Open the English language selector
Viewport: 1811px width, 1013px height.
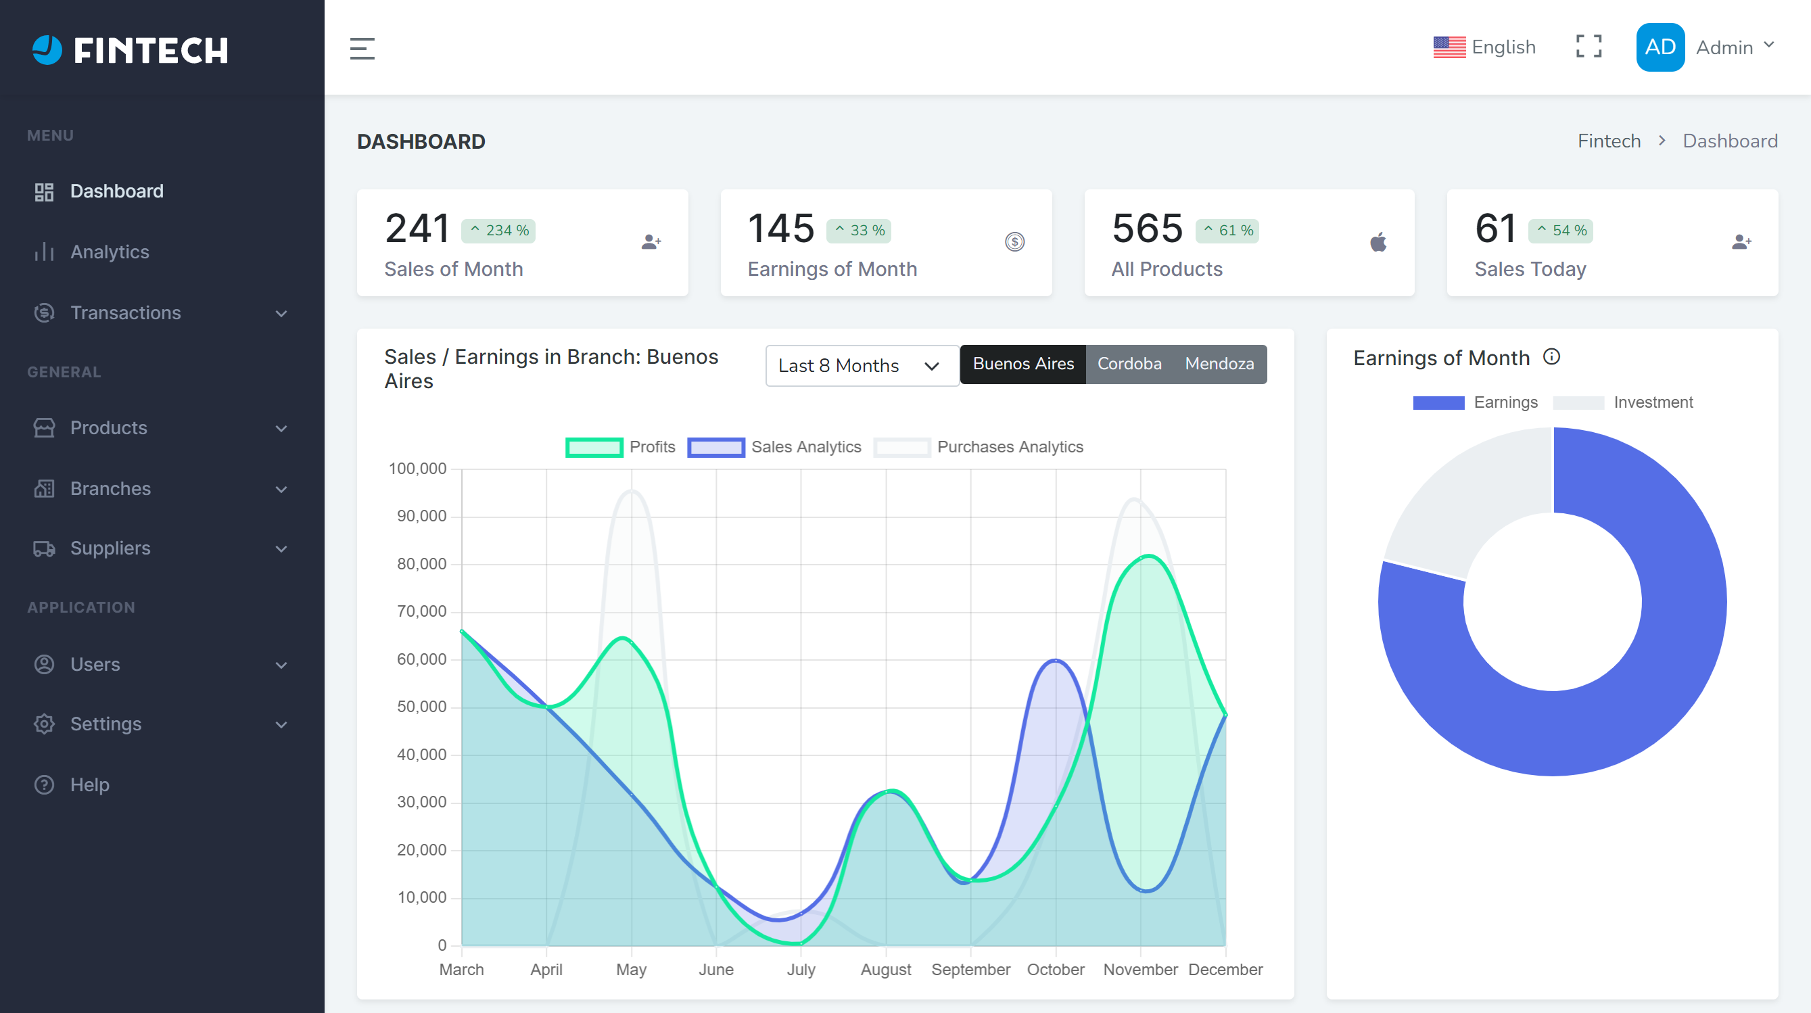(x=1484, y=47)
